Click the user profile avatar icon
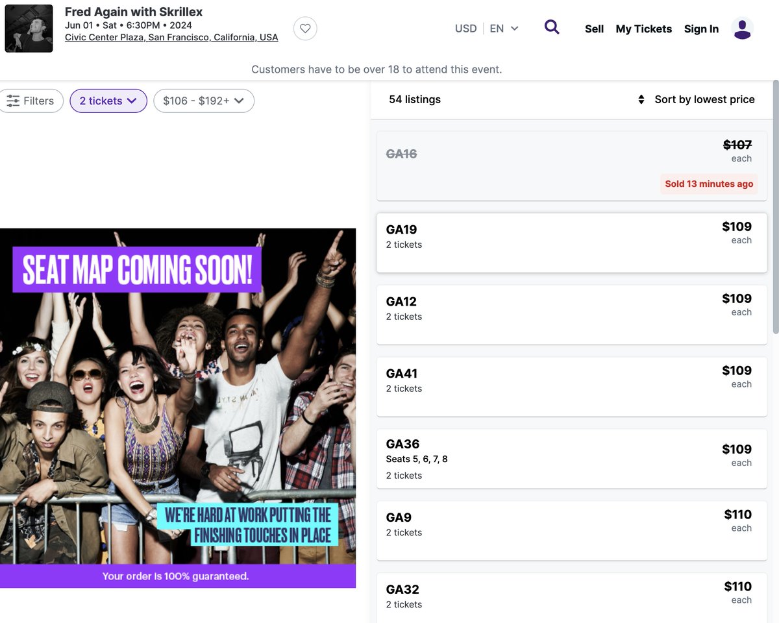779x623 pixels. pos(742,29)
